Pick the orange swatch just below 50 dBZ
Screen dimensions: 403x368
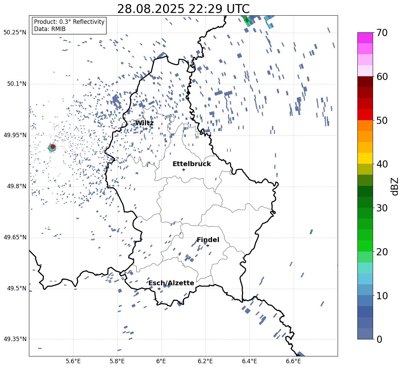[365, 126]
